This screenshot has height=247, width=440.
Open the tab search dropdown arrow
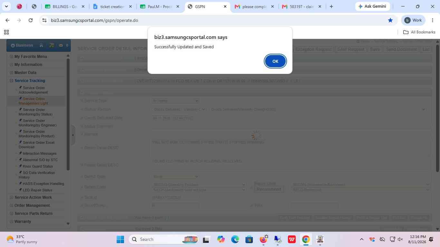coord(6,6)
